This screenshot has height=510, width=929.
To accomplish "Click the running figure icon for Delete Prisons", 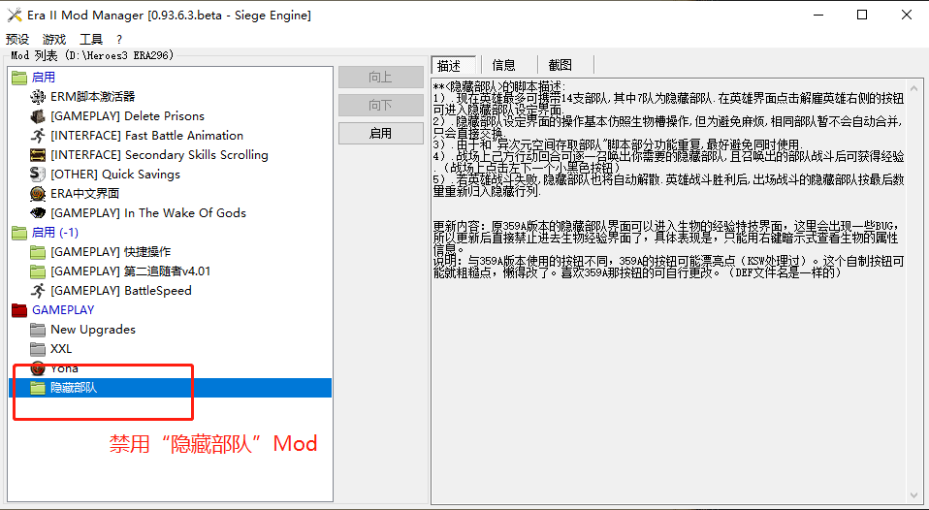I will tap(38, 116).
